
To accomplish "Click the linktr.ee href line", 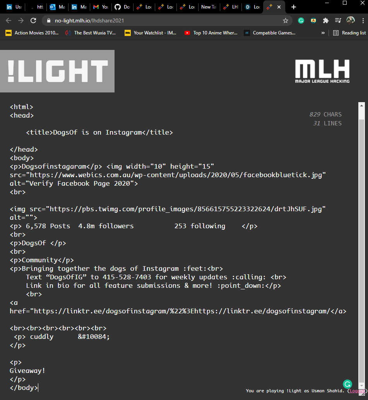I will pos(178,311).
